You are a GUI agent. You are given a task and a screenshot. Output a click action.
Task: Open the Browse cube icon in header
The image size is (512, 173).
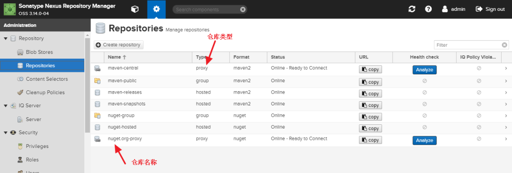(135, 9)
